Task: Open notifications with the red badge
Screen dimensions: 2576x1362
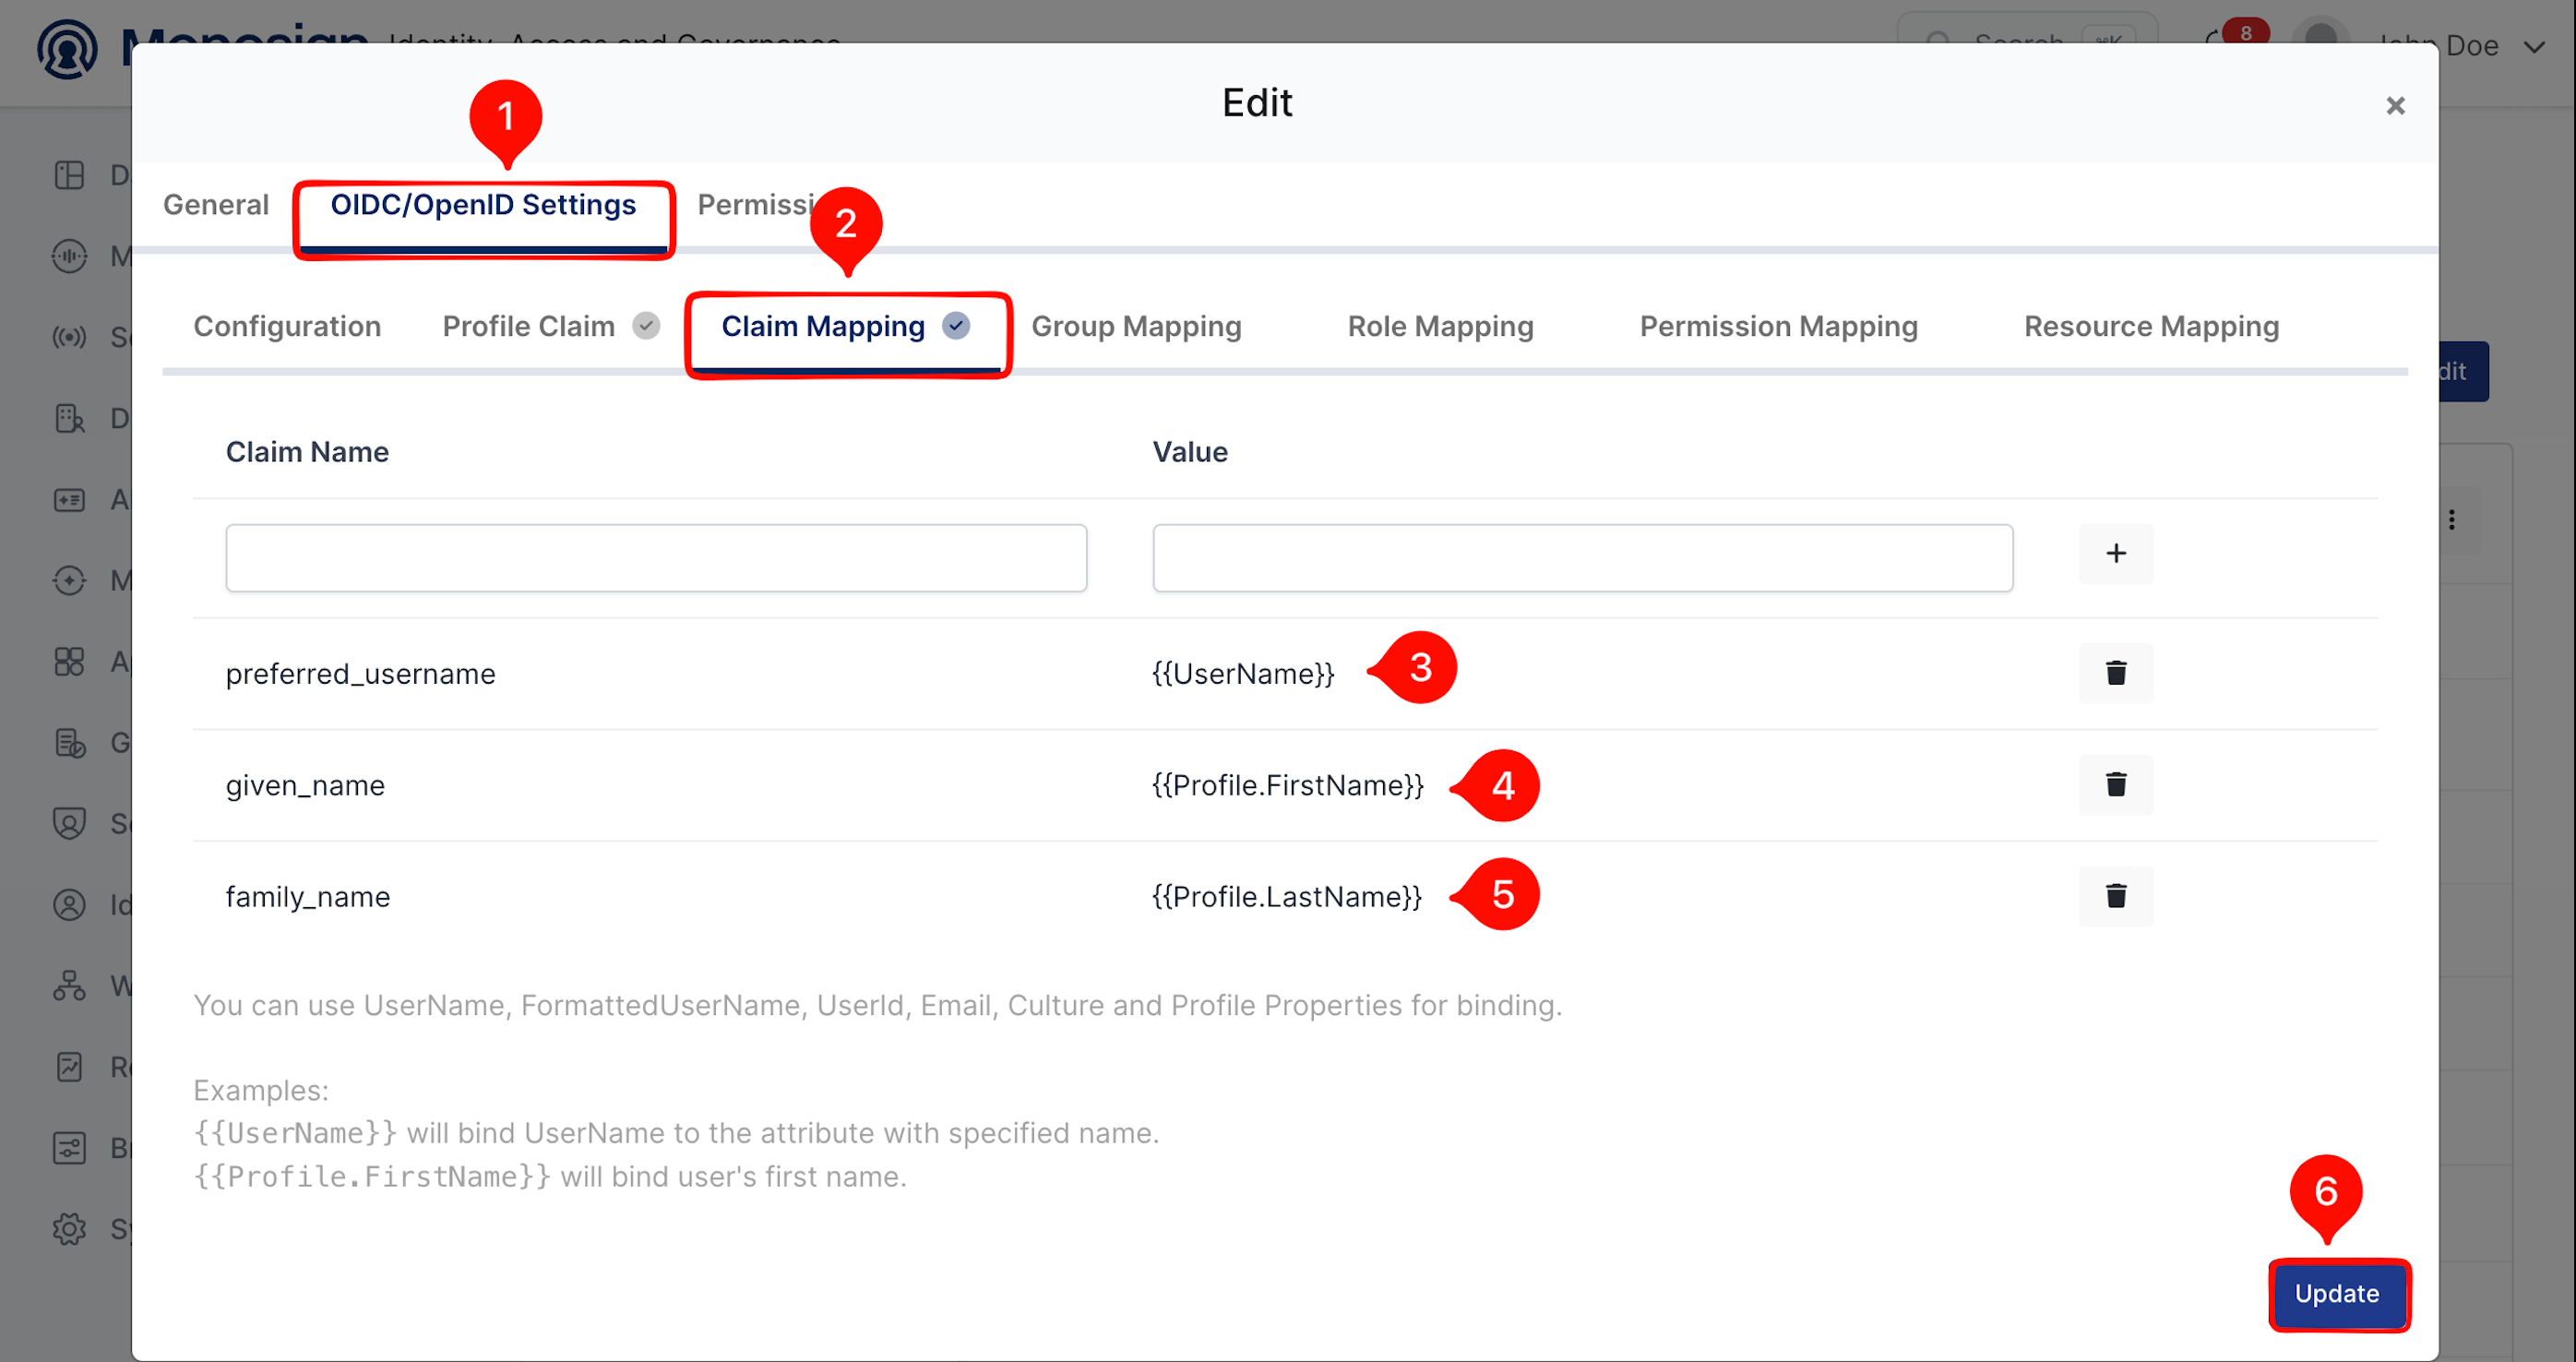Action: coord(2236,38)
